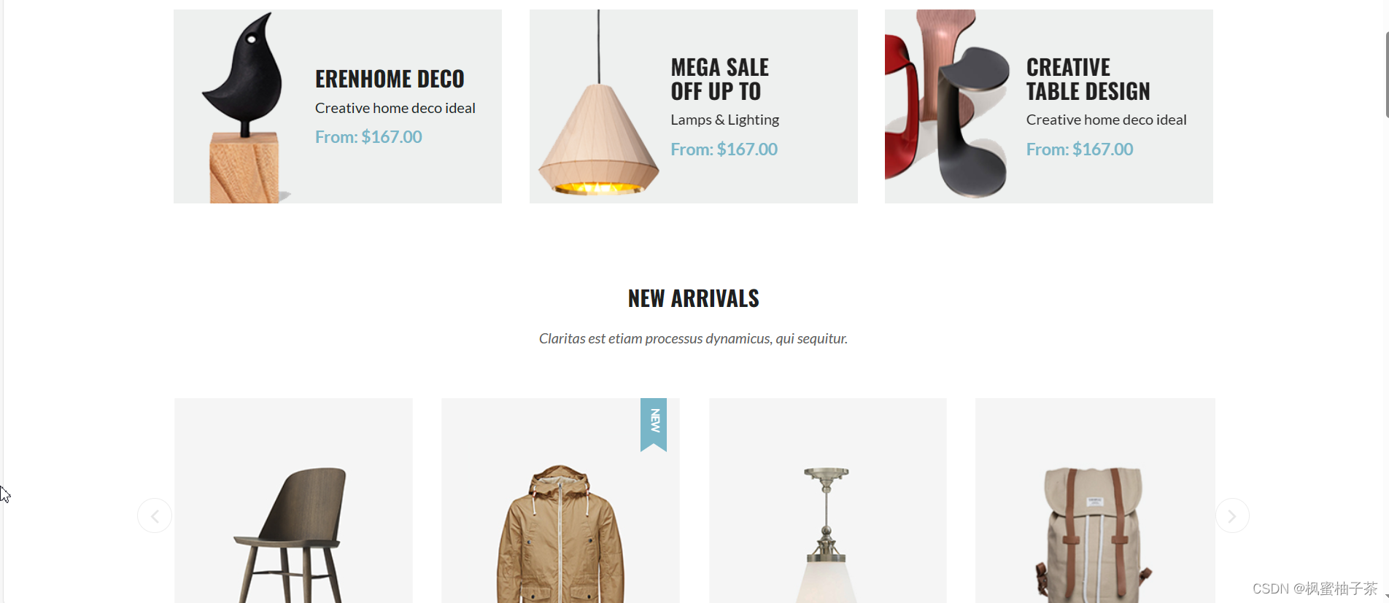This screenshot has height=603, width=1389.
Task: Click the ERENHOME DECO price From $167.00
Action: coord(368,137)
